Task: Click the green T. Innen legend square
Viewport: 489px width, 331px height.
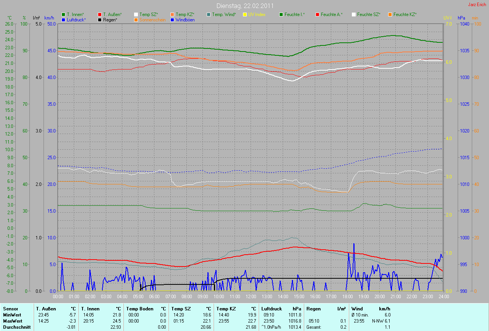Action: pos(63,15)
